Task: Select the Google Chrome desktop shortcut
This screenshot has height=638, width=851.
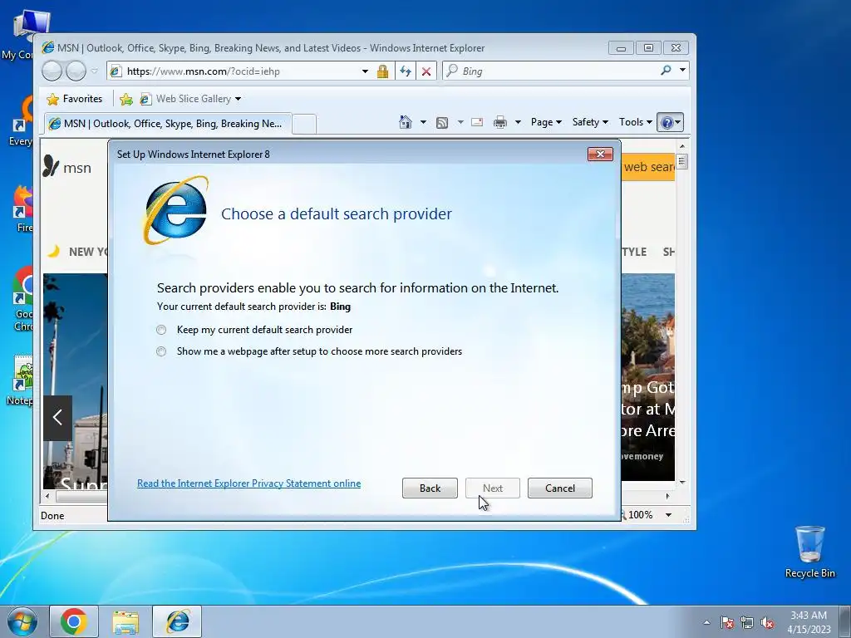Action: point(22,299)
